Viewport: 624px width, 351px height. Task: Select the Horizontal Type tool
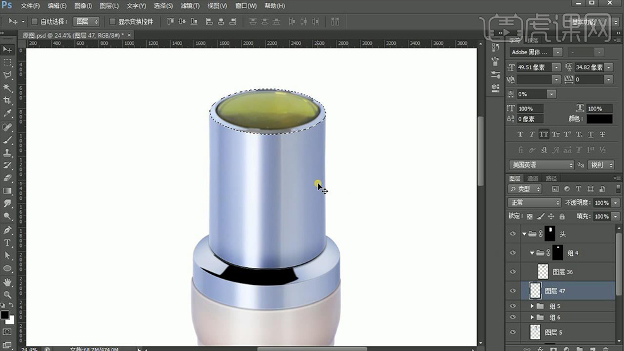(x=8, y=243)
